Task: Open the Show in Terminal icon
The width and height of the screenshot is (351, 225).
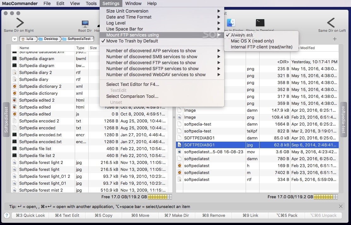Action: [x=260, y=23]
